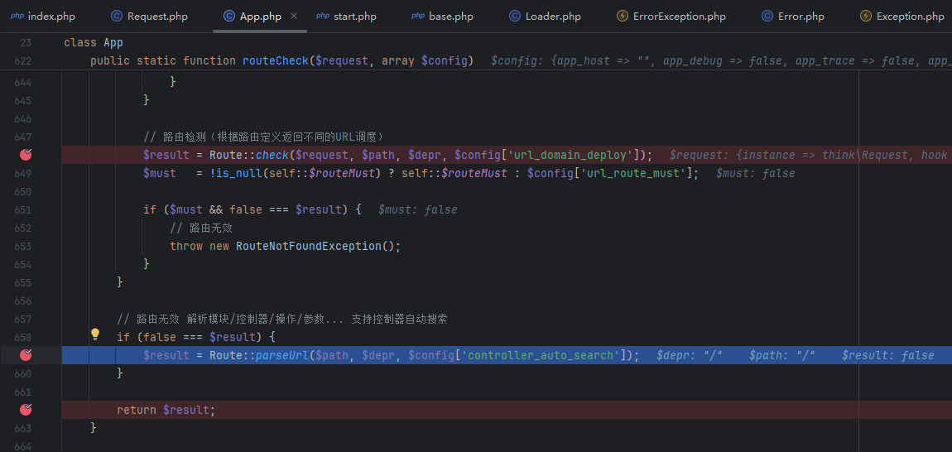Screen dimensions: 952x452
Task: Click 'if (false === $result)' condition
Action: click(196, 337)
